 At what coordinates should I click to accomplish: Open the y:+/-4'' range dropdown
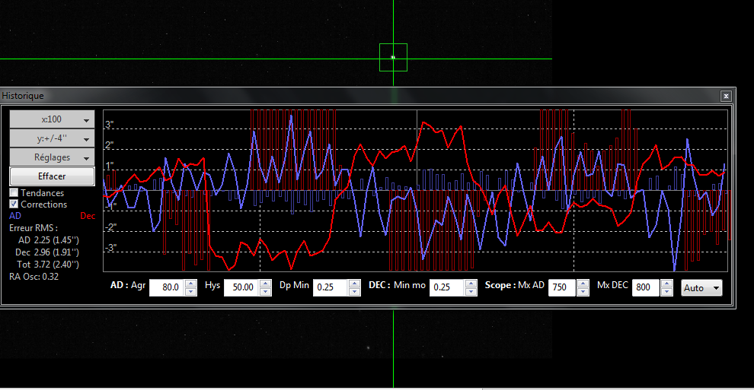click(x=52, y=138)
